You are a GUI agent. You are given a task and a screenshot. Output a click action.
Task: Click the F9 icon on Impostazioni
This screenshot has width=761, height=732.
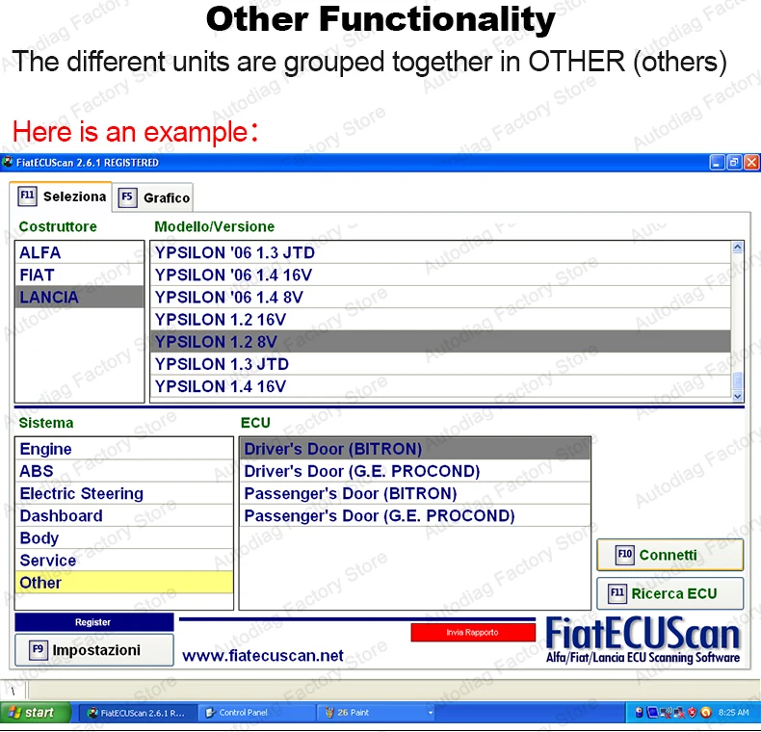38,650
